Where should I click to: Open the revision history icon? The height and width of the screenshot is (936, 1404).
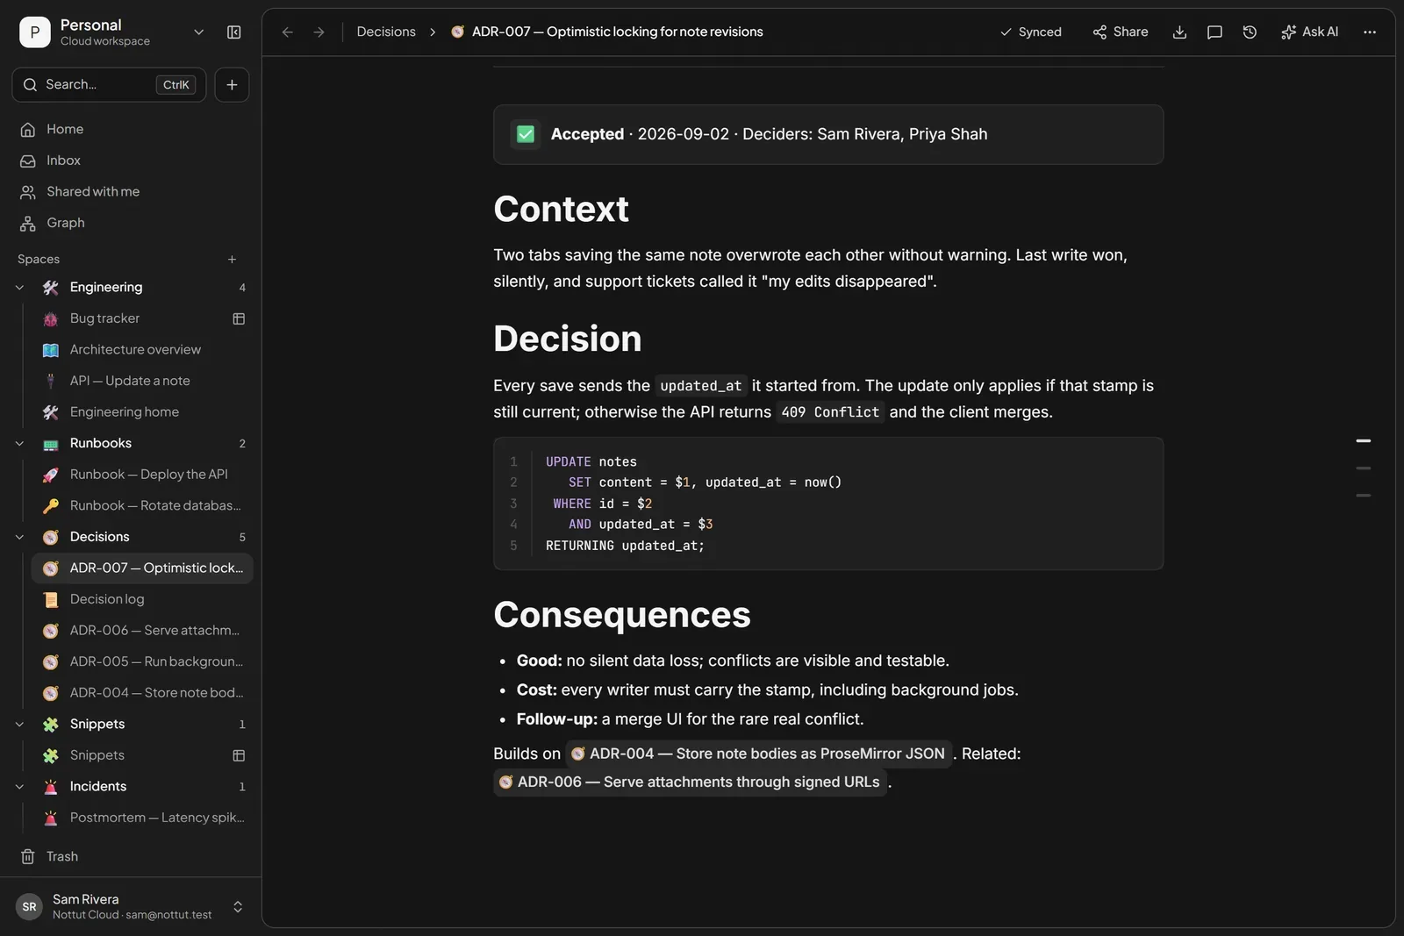[1250, 32]
